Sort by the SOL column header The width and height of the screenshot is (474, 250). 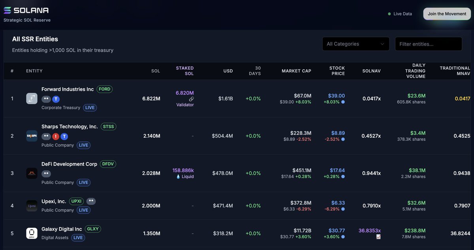(x=156, y=71)
